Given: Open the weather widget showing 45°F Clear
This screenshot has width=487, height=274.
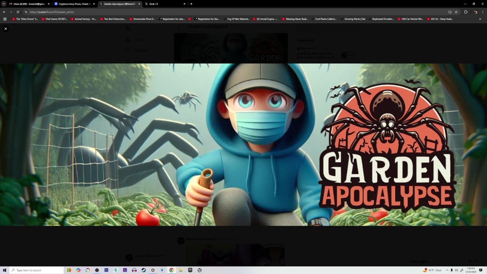Looking at the screenshot, I should tap(432, 270).
